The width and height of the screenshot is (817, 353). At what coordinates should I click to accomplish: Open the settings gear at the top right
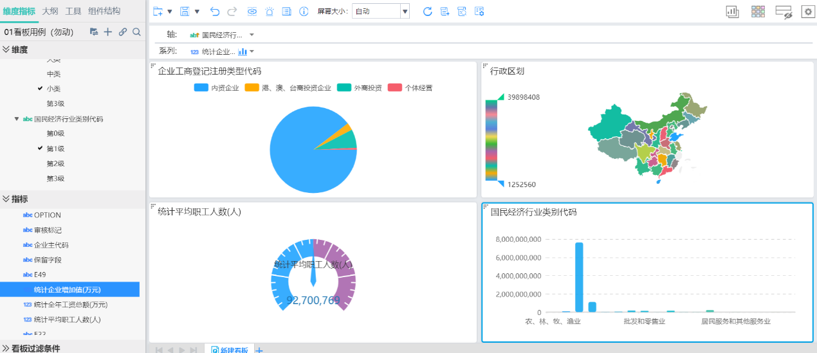pos(807,12)
